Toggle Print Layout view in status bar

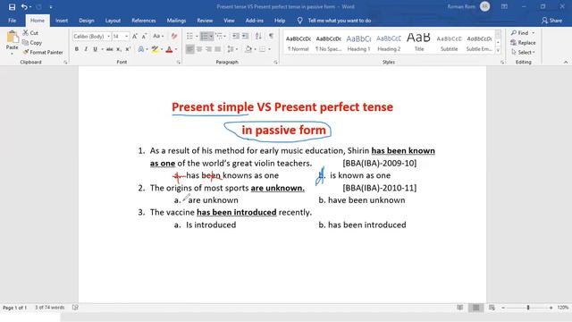(476, 308)
